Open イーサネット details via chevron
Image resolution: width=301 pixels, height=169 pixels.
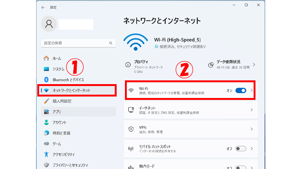(251, 110)
